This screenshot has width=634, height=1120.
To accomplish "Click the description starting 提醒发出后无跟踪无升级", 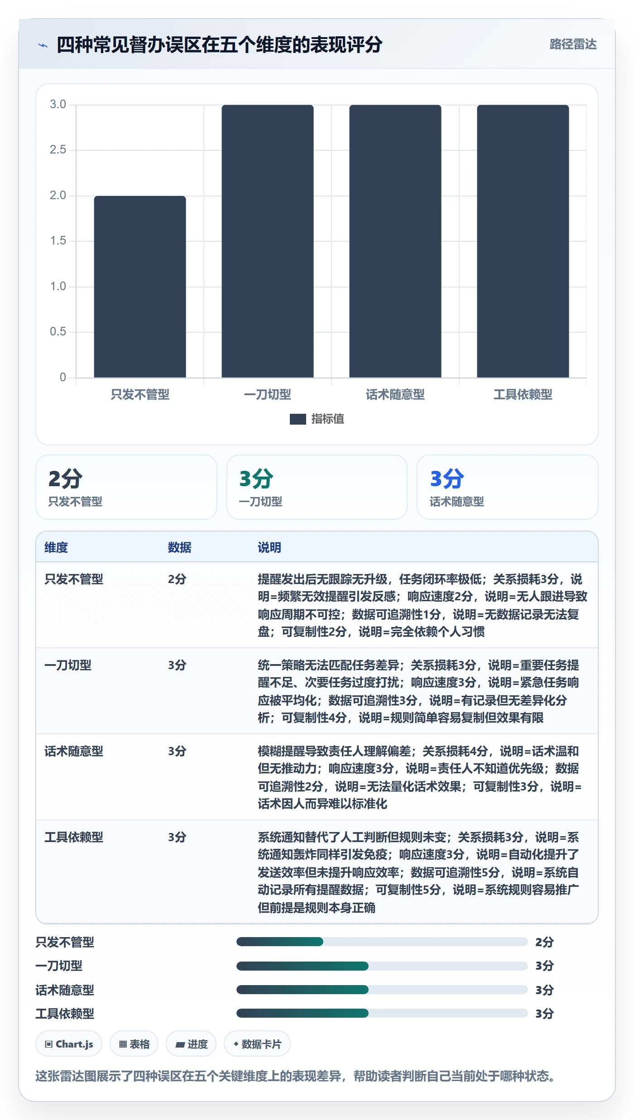I will click(x=423, y=605).
